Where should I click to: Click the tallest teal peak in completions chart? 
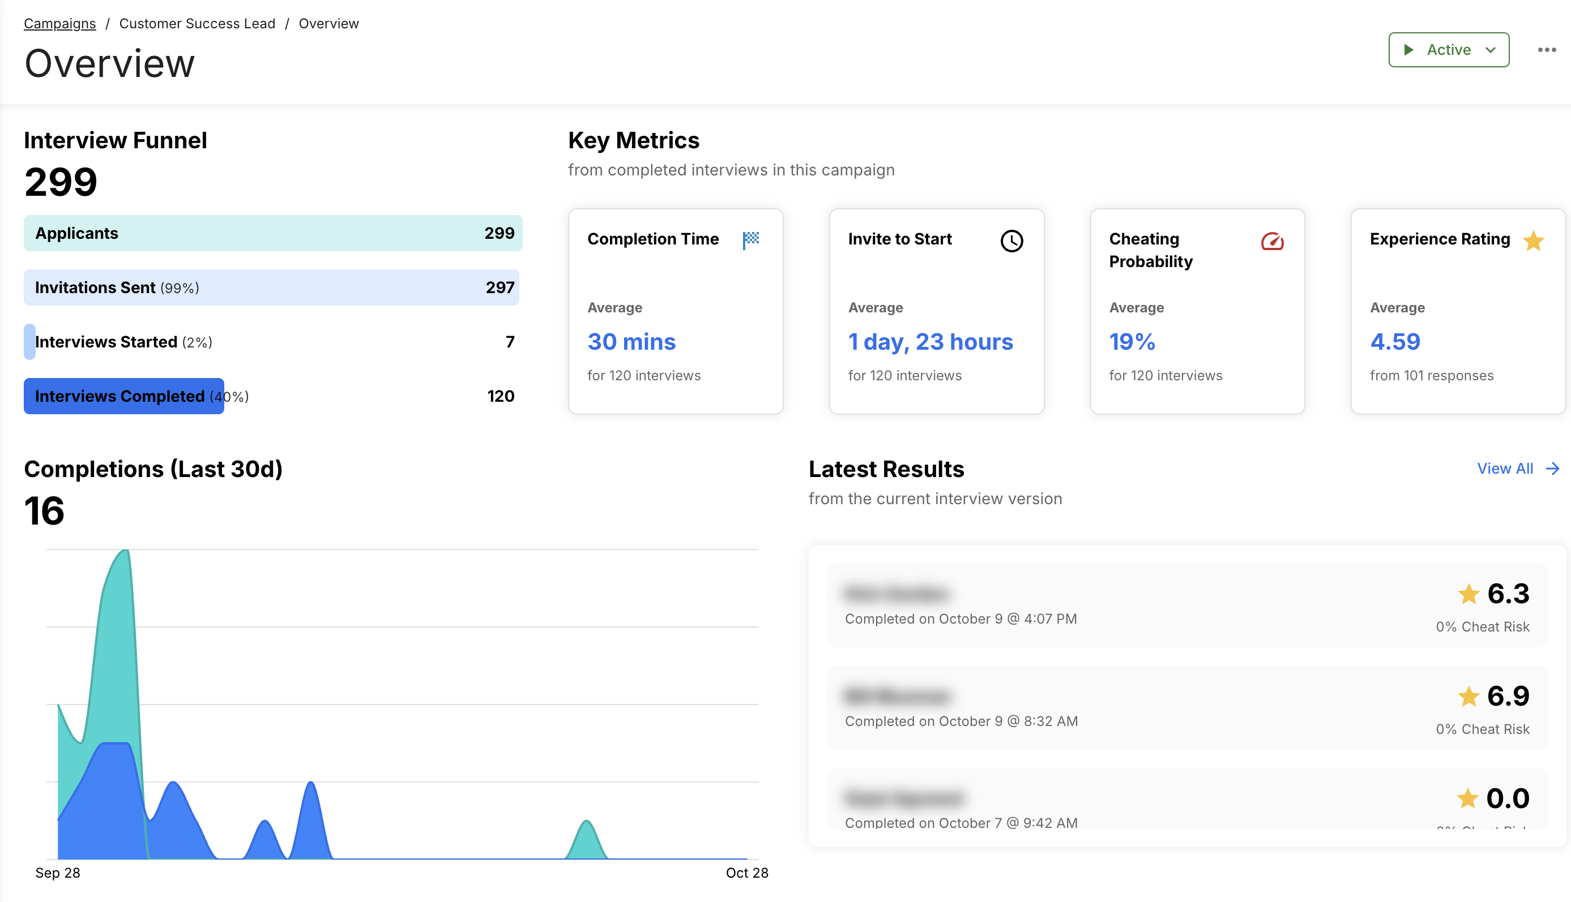tap(125, 553)
